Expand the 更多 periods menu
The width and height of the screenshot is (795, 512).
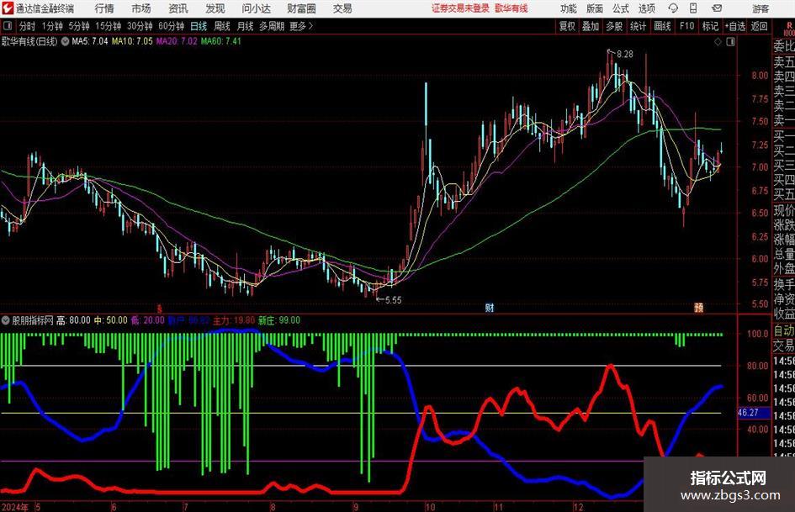click(301, 26)
